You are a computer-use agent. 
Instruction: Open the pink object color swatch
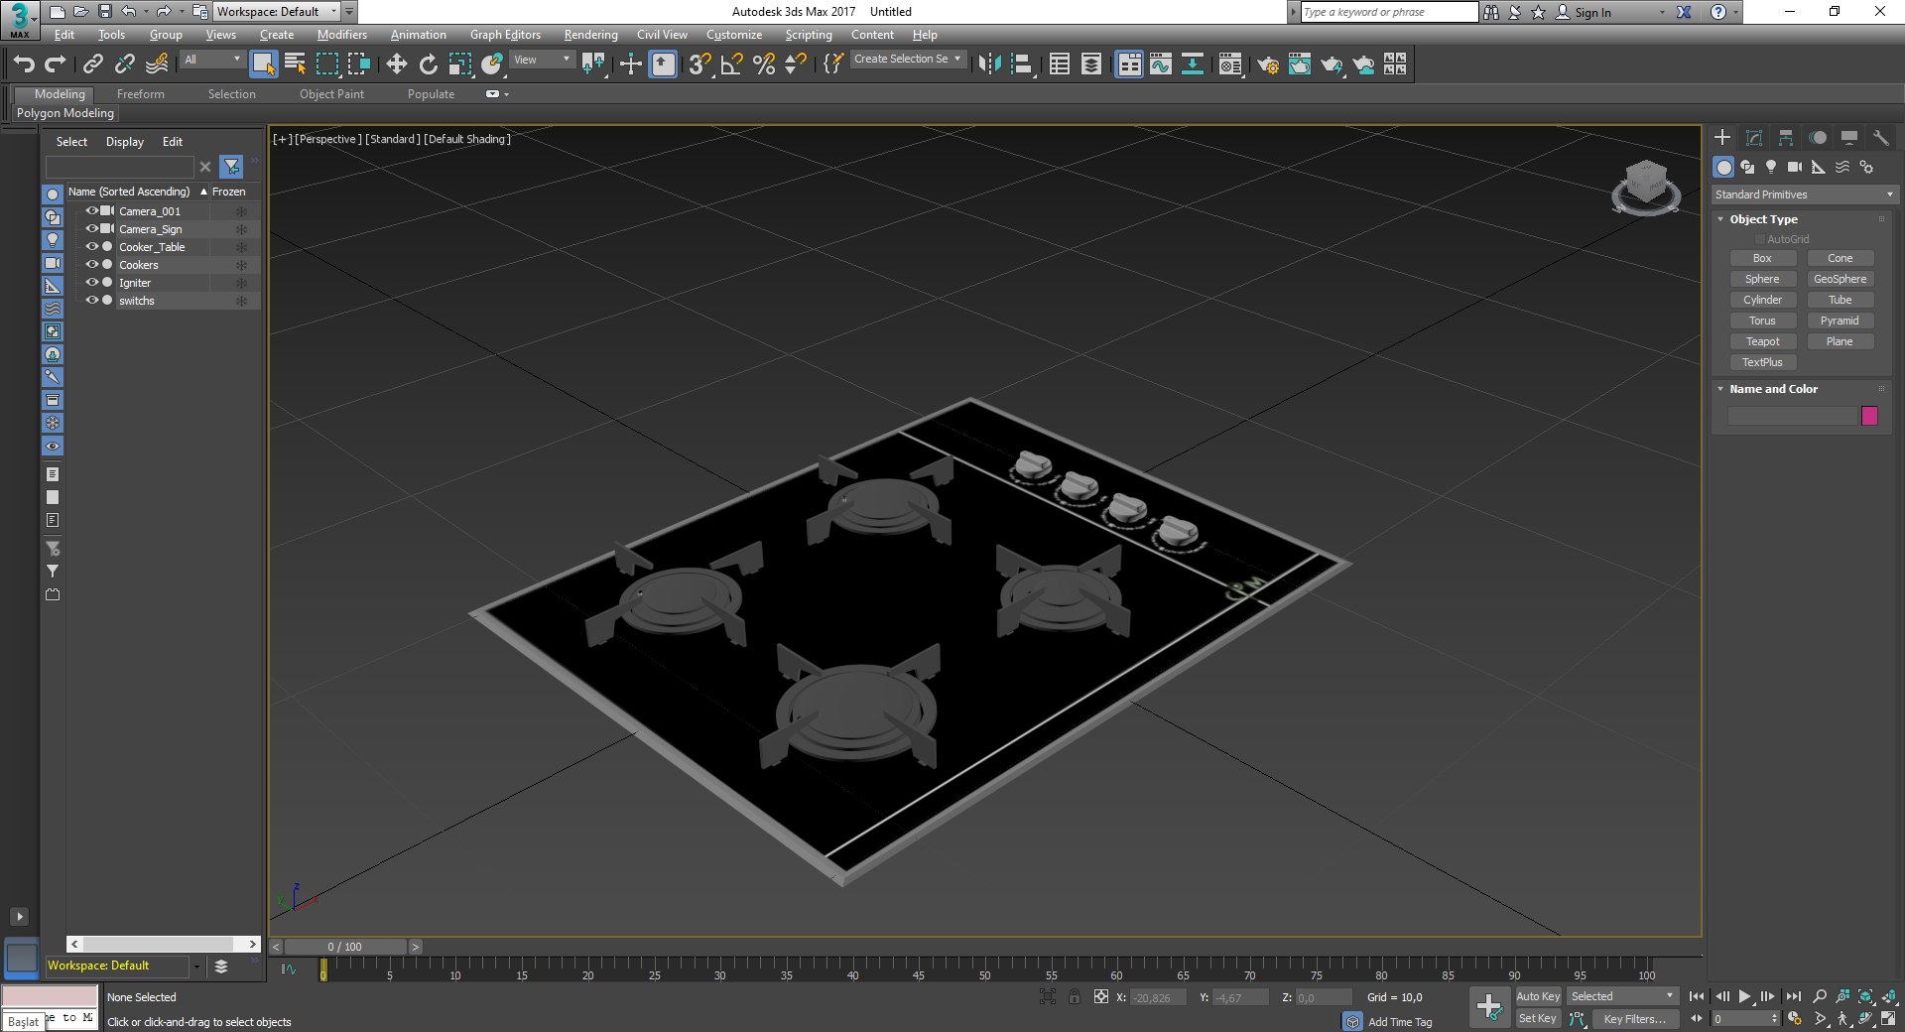(x=1869, y=416)
